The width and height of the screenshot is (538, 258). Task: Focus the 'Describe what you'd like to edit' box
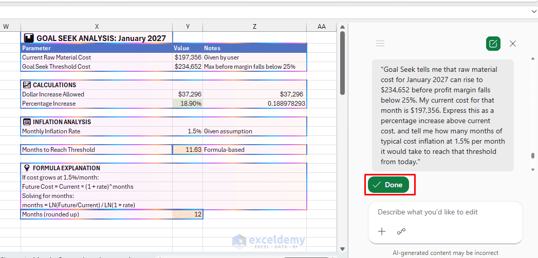coord(446,212)
